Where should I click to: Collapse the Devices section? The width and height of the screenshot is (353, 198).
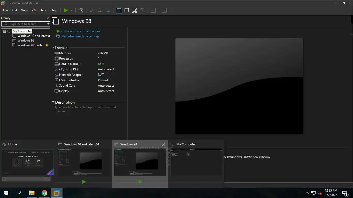(53, 48)
